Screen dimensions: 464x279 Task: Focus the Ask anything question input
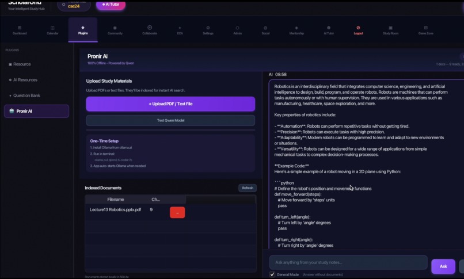pyautogui.click(x=348, y=262)
